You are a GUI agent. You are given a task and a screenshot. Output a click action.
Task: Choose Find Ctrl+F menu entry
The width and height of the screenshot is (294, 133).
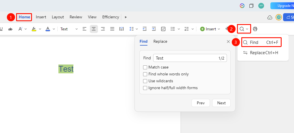click(261, 42)
